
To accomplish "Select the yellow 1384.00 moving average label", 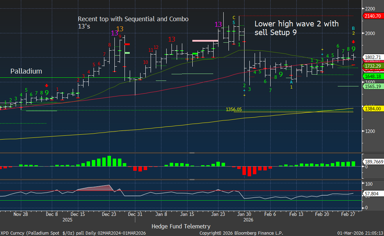I will (x=372, y=109).
